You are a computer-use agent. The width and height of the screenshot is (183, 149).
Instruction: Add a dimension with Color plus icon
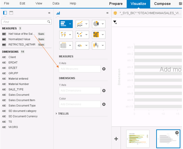click(x=104, y=104)
